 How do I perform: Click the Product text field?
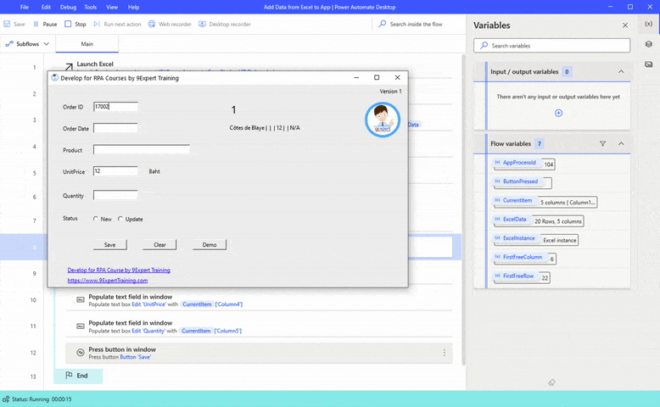tap(141, 150)
